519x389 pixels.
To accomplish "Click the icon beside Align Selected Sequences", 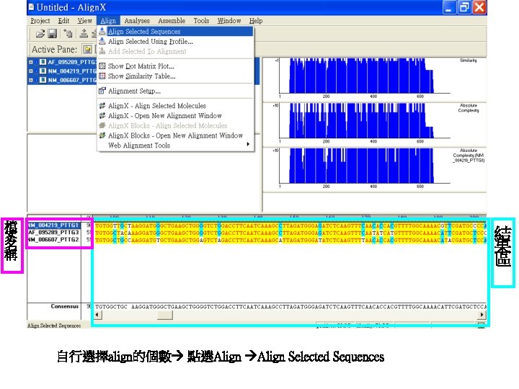I will click(102, 31).
